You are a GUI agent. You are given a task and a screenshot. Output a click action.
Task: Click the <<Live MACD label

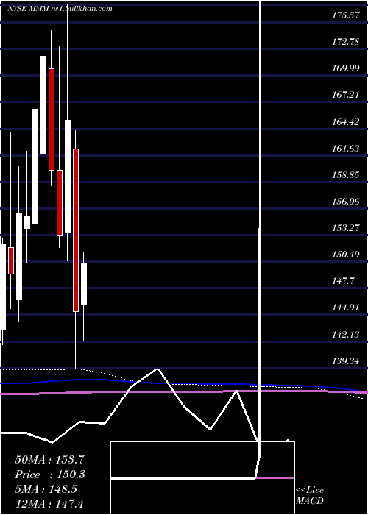pyautogui.click(x=310, y=496)
